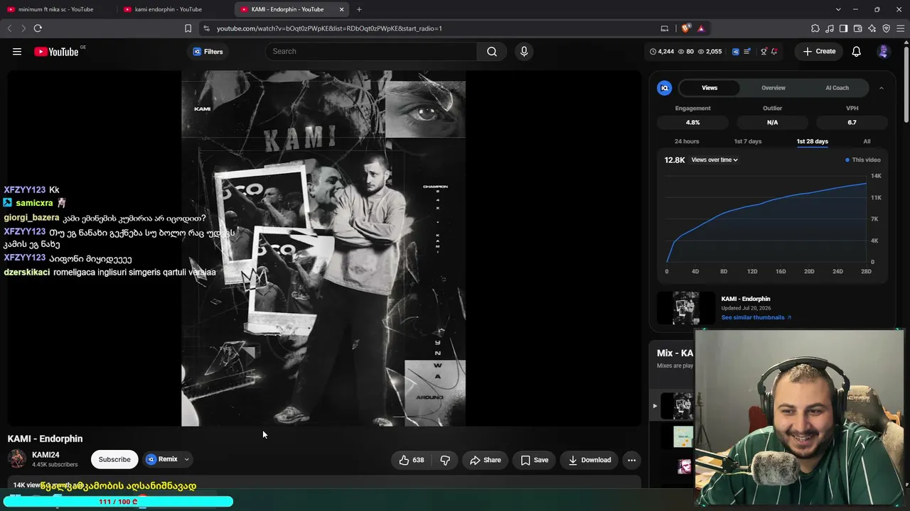Open the vidIQ toolbar list icon
The image size is (910, 511).
(747, 51)
